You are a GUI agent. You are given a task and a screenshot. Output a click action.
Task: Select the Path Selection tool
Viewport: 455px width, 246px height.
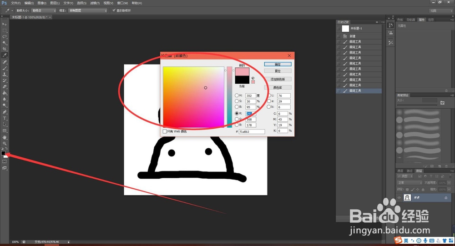5,125
